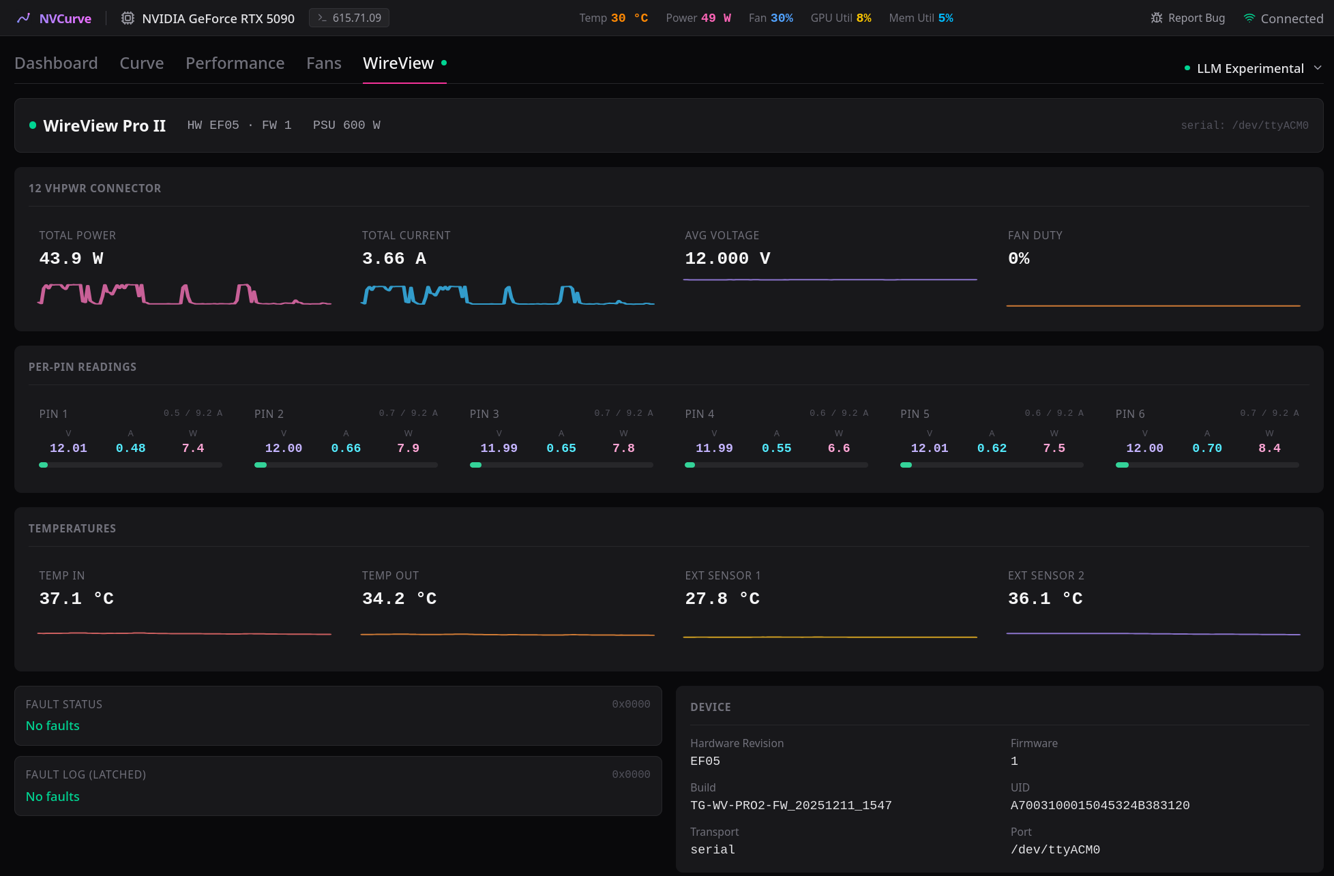This screenshot has height=876, width=1334.
Task: Click the NVCurve brand name text
Action: [x=65, y=18]
